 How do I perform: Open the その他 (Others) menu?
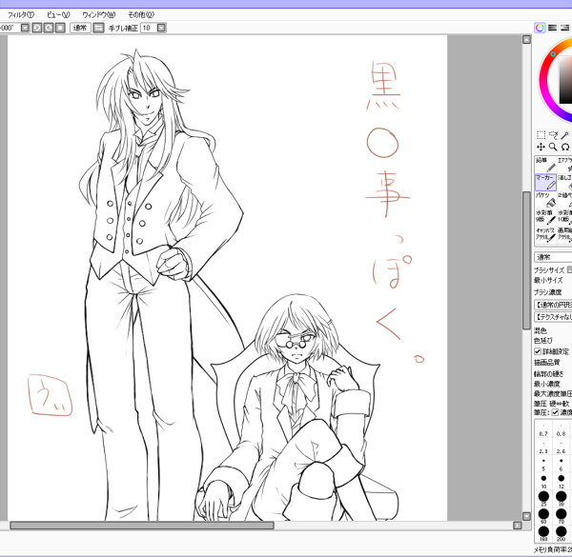coord(141,15)
